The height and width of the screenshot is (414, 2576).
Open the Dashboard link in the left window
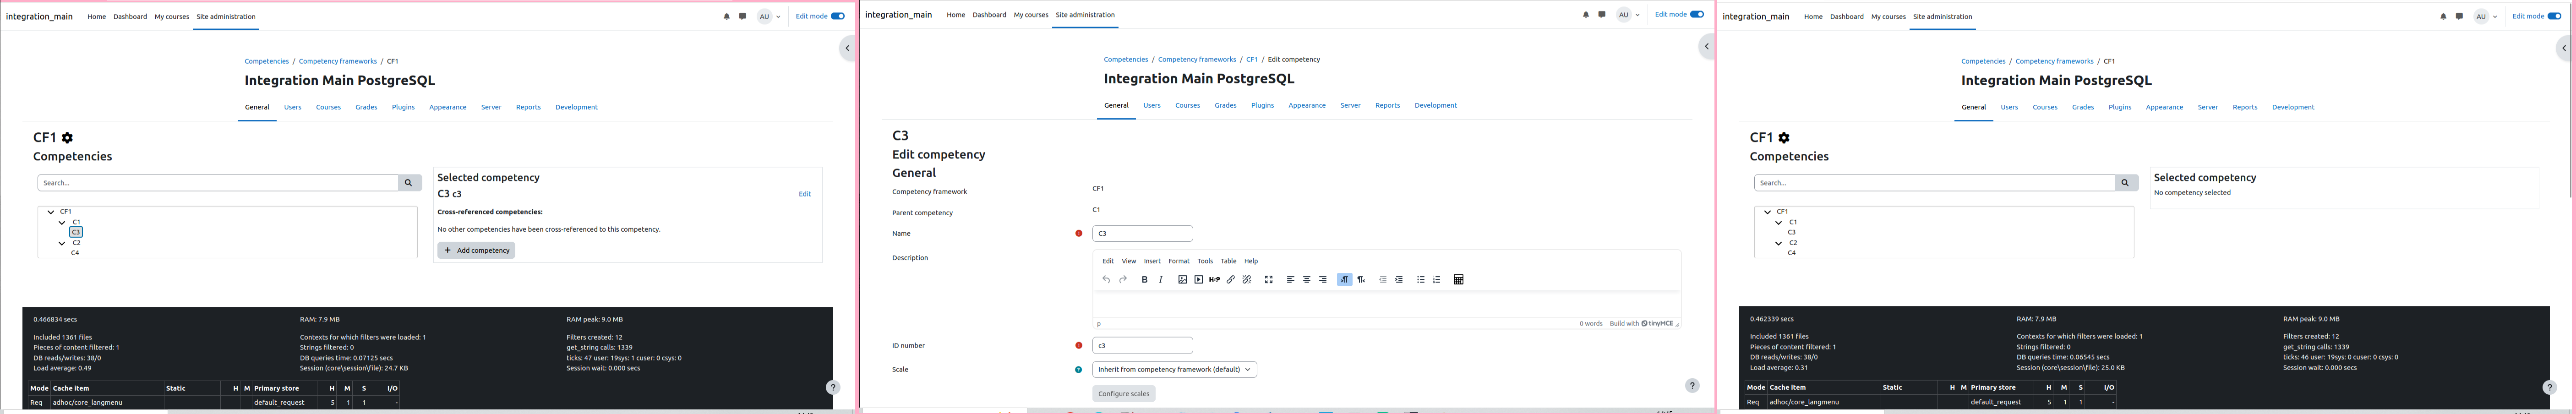(x=130, y=17)
